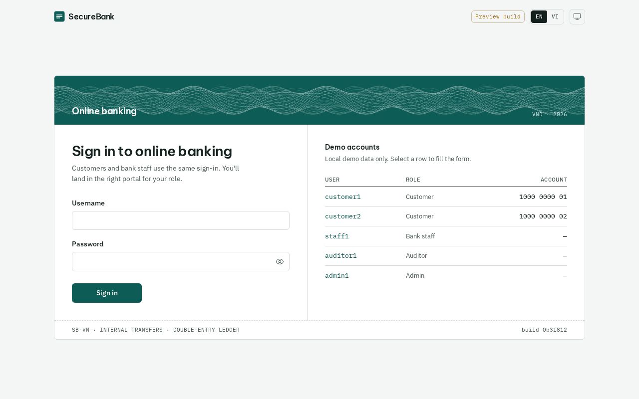Viewport: 639px width, 399px height.
Task: Click the Bank staff role cell
Action: [420, 236]
